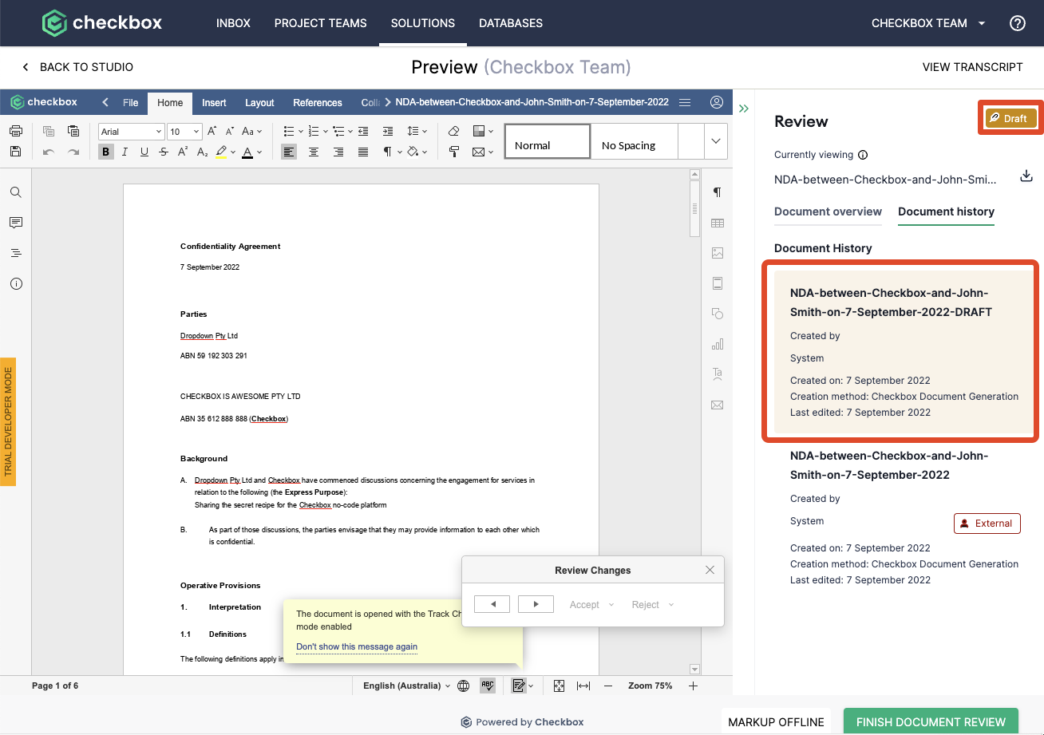Image resolution: width=1044 pixels, height=735 pixels.
Task: Toggle italic formatting
Action: [x=125, y=152]
